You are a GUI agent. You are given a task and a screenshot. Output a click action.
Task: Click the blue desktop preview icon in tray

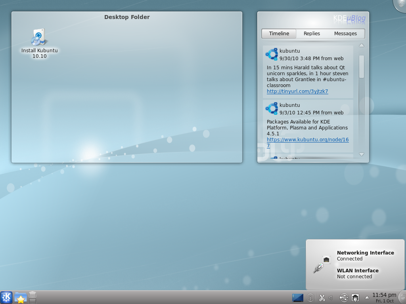click(x=298, y=298)
